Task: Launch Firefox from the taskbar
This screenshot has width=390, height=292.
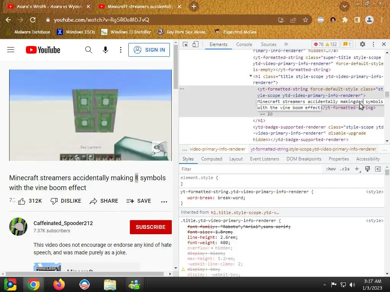Action: click(59, 284)
